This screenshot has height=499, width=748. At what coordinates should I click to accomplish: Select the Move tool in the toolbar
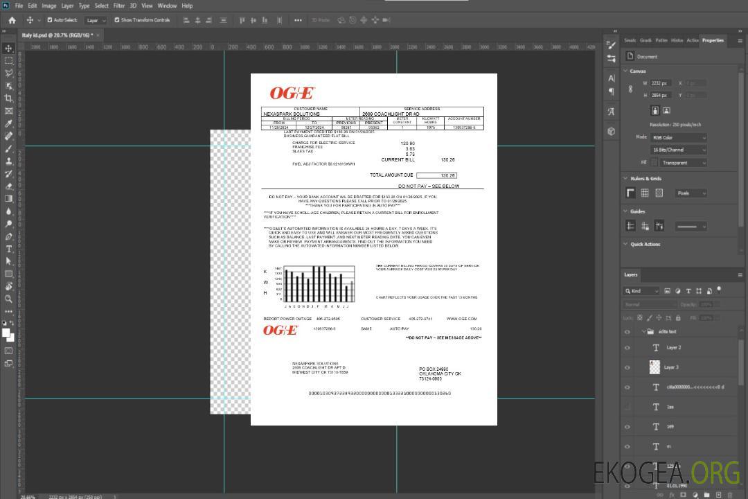tap(8, 49)
